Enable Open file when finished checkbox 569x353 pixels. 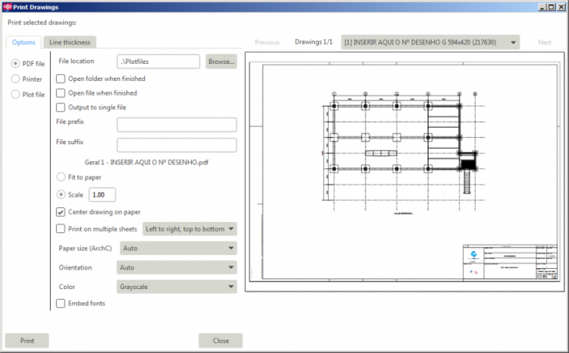(61, 93)
